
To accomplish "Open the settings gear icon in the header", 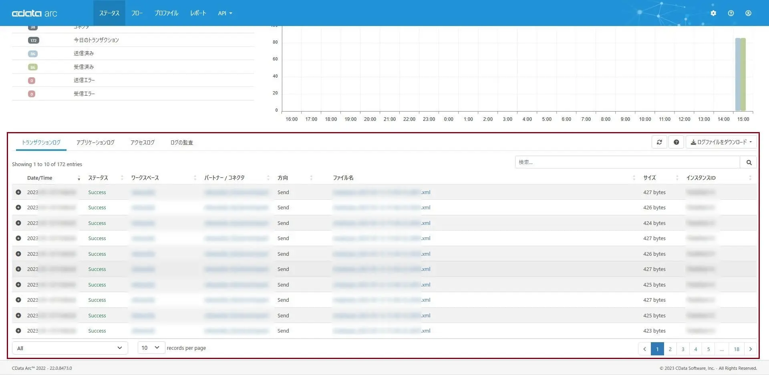I will 713,13.
